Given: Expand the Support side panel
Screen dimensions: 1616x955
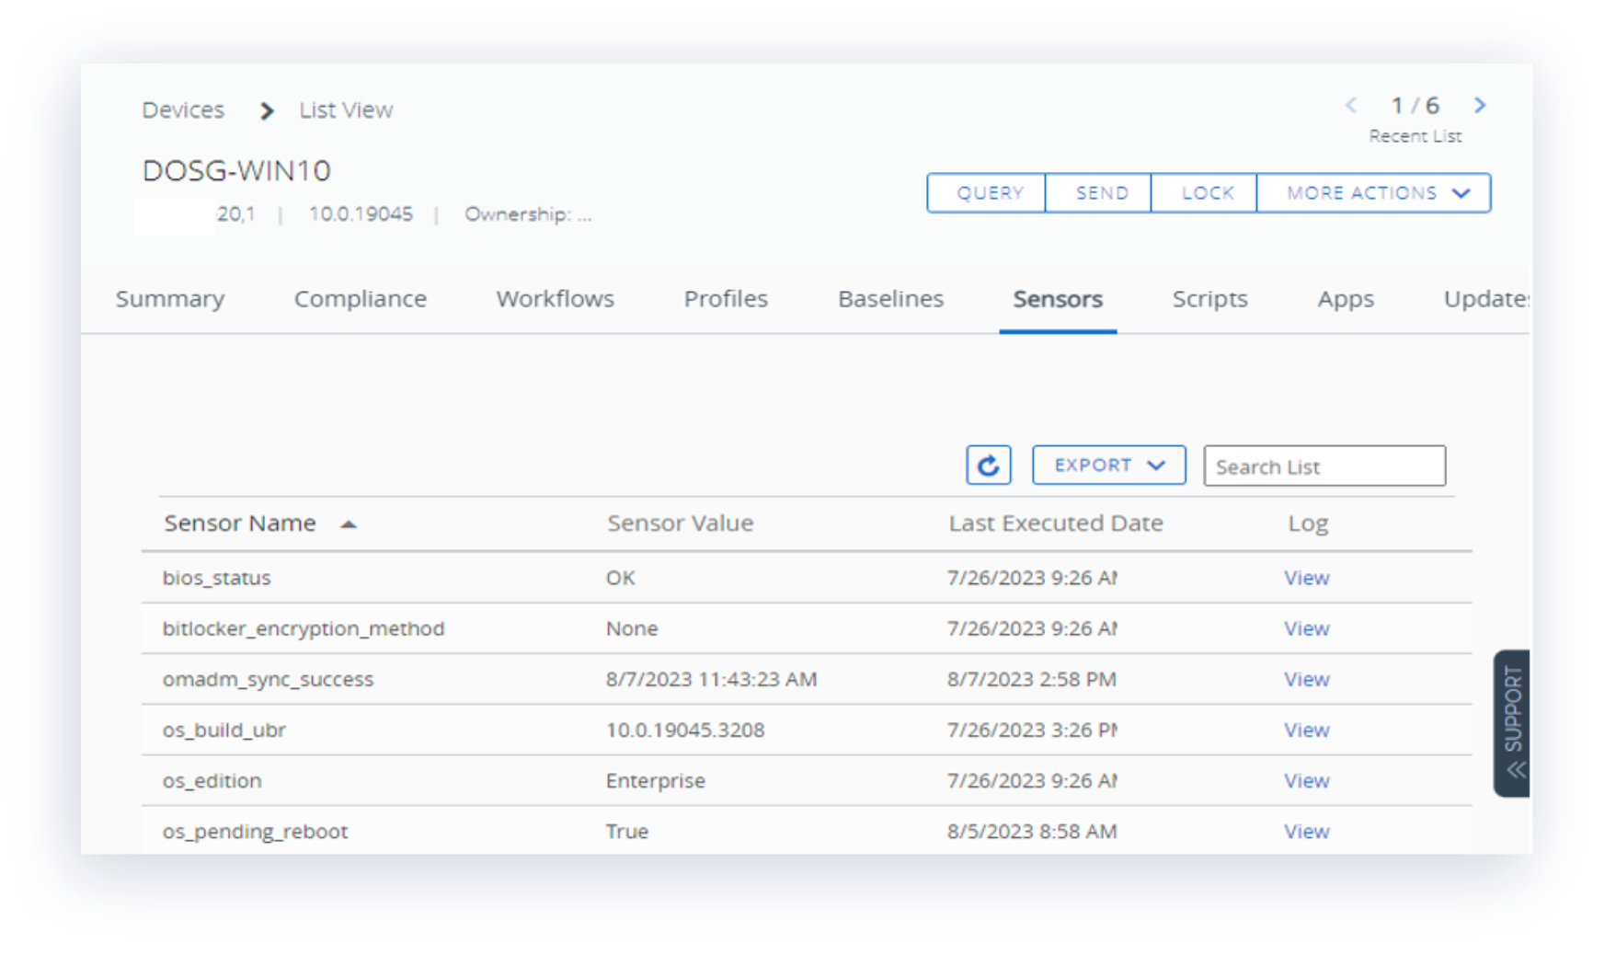Looking at the screenshot, I should (1512, 723).
